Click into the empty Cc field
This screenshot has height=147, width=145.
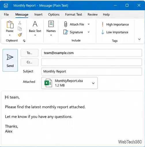92,62
